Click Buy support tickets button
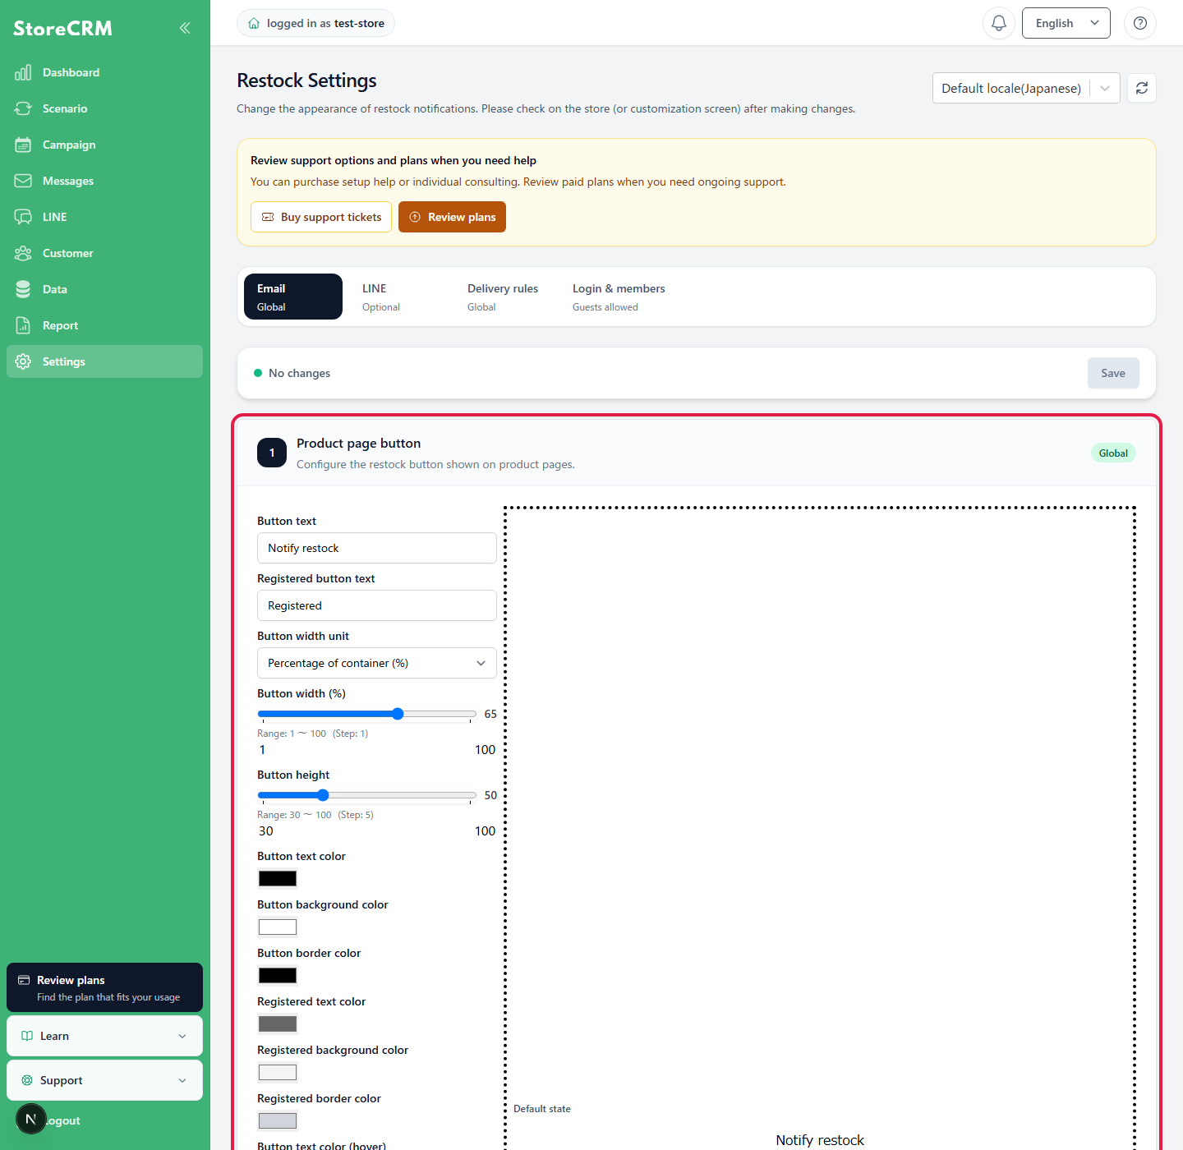Screen dimensions: 1183x1150 (321, 217)
